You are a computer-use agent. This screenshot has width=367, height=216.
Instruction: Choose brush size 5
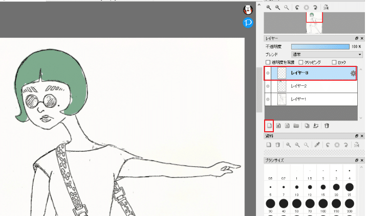[270, 189]
